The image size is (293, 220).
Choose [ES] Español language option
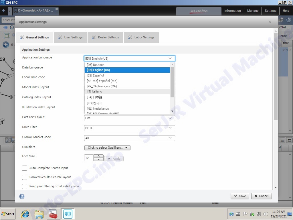127,75
